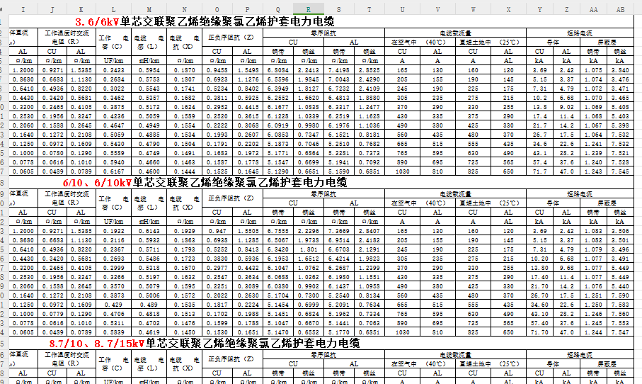Select column header AA
The height and width of the screenshot is (384, 642).
tap(593, 9)
